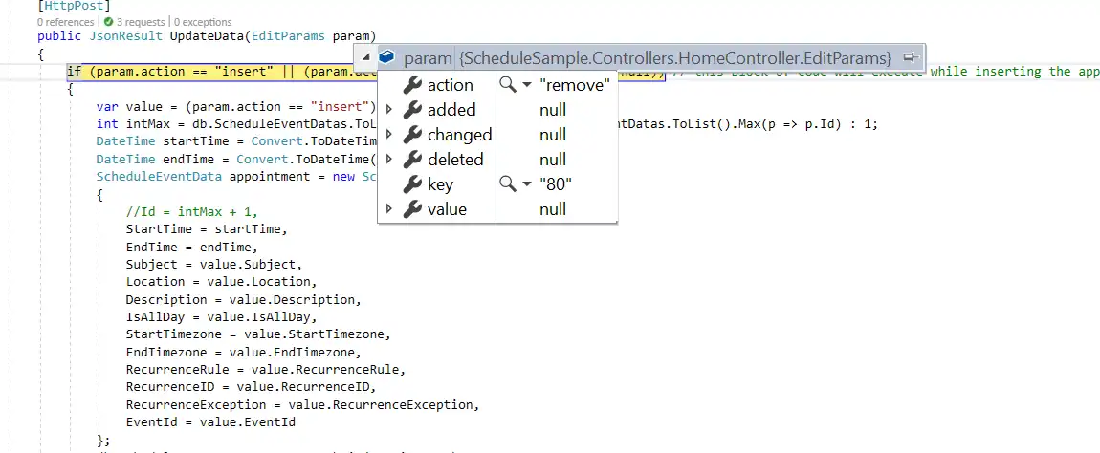Click the wrench icon next to action

412,85
